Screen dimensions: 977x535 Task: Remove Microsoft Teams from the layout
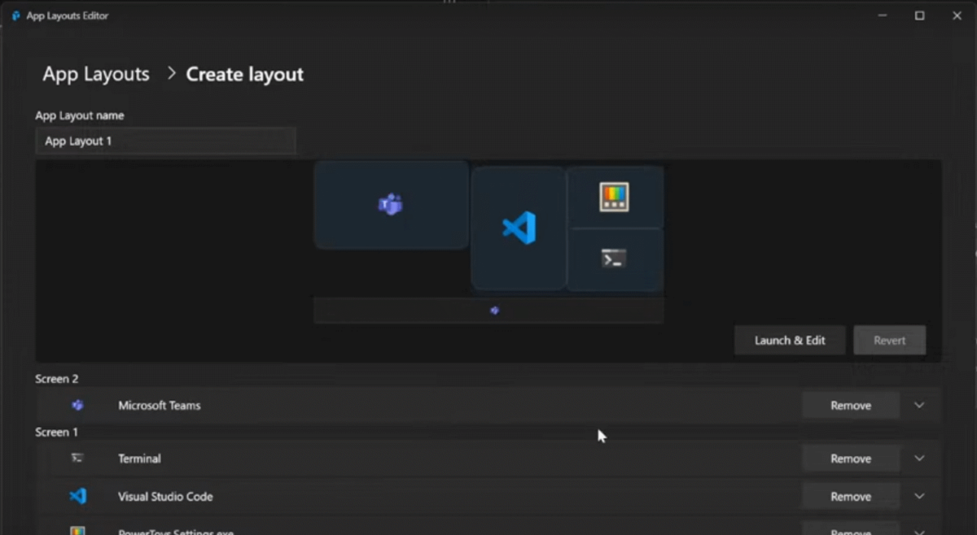point(850,405)
